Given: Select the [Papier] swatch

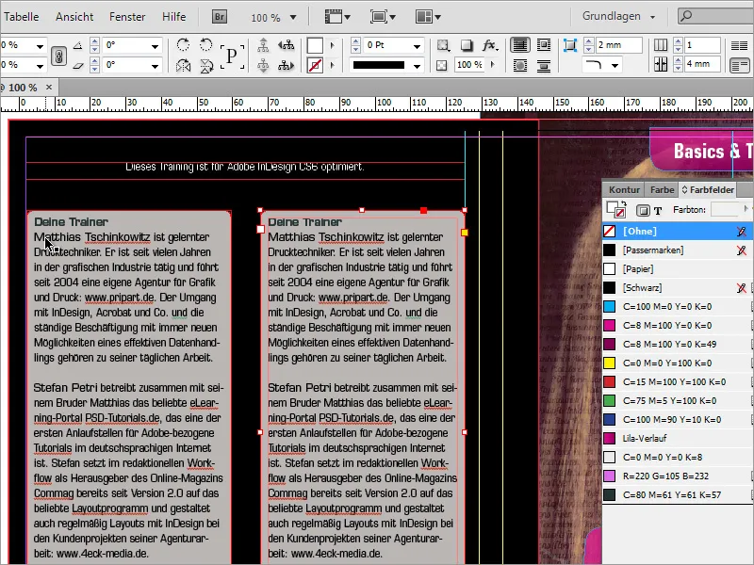Looking at the screenshot, I should click(x=678, y=269).
